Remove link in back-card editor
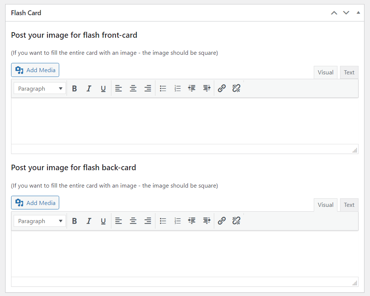 pyautogui.click(x=236, y=221)
